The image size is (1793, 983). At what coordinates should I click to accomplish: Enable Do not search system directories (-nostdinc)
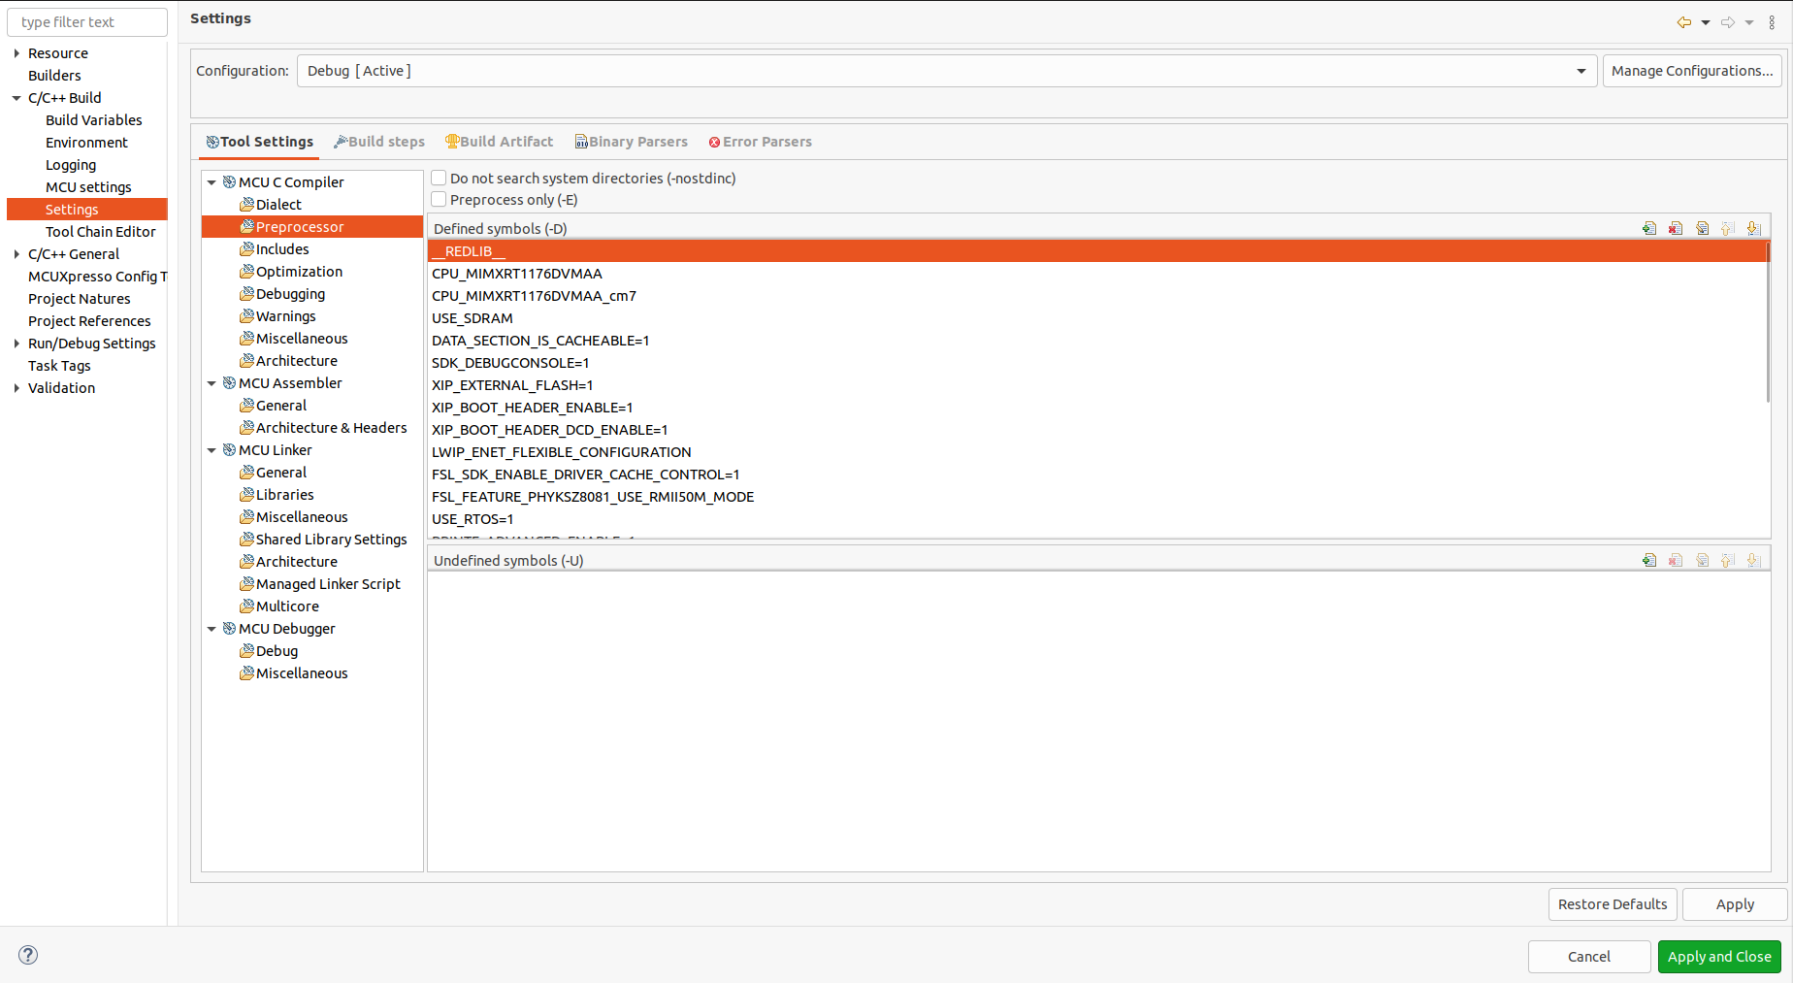(438, 178)
